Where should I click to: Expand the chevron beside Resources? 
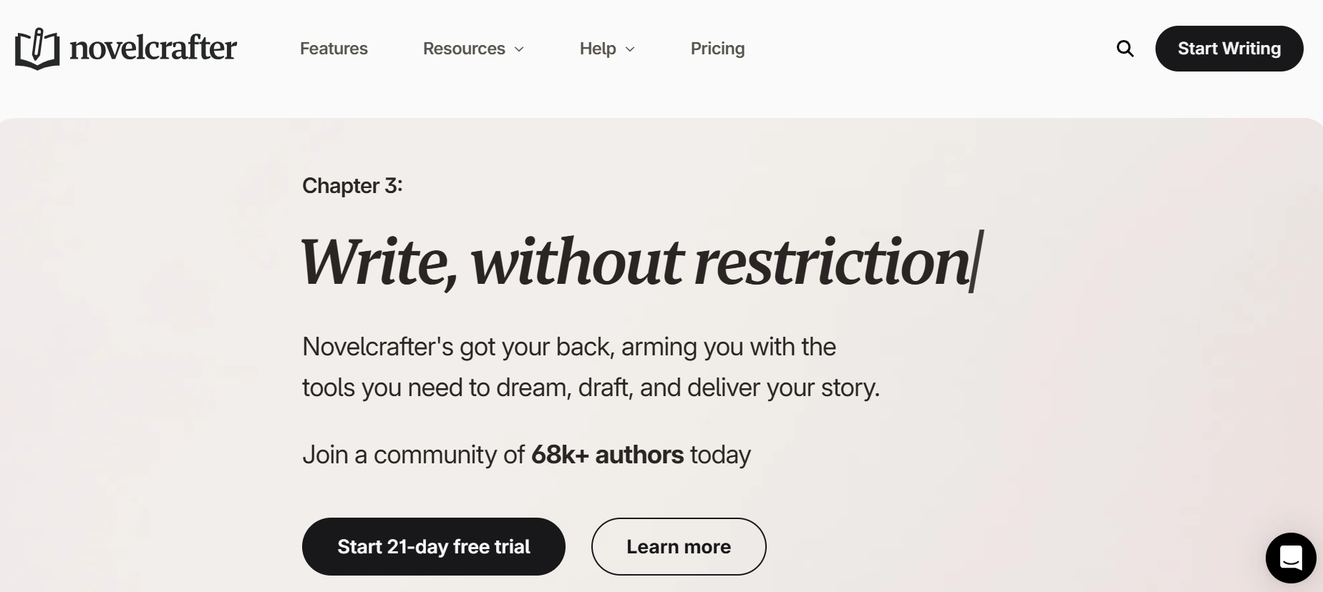click(x=519, y=49)
